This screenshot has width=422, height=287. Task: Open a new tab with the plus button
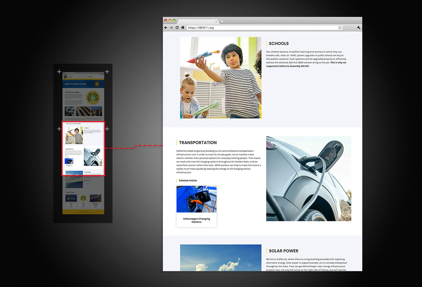(222, 21)
